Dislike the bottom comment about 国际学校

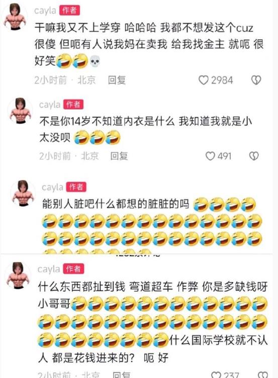click(262, 375)
